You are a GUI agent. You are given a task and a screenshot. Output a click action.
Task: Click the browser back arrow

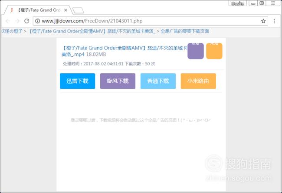pyautogui.click(x=7, y=21)
